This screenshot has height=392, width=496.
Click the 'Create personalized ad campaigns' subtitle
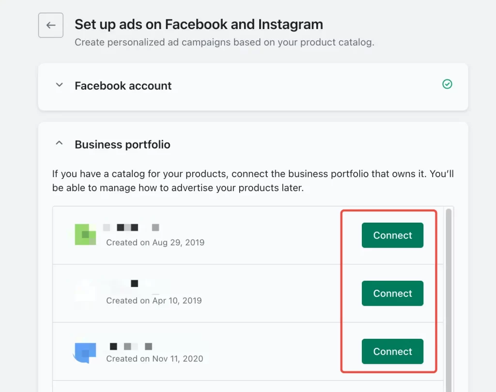pos(224,42)
